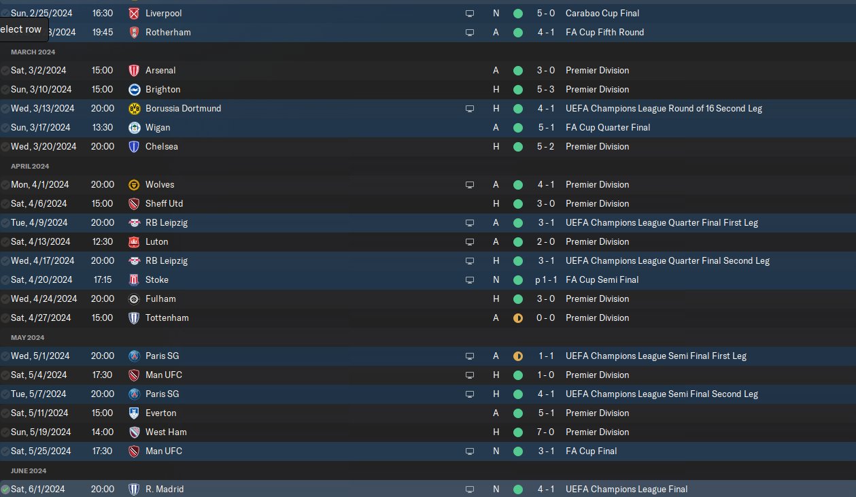Open the 5 - 0 Liverpool result
856x497 pixels.
[545, 13]
